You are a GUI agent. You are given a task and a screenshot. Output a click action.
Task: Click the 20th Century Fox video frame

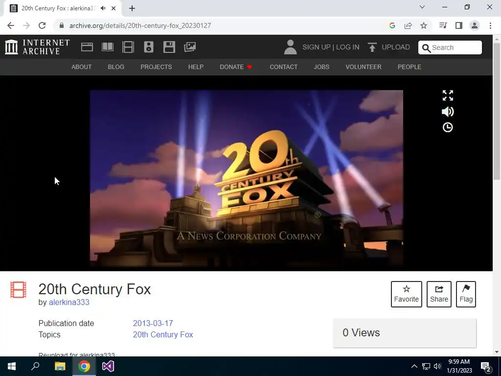coord(247,178)
